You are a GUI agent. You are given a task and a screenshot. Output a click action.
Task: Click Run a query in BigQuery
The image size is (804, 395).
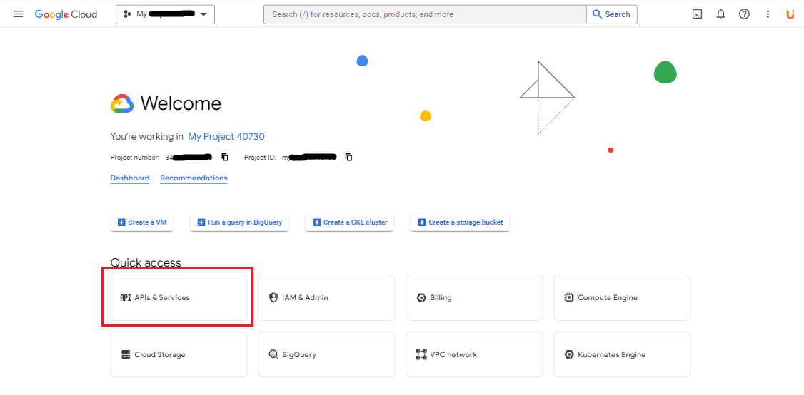(239, 222)
